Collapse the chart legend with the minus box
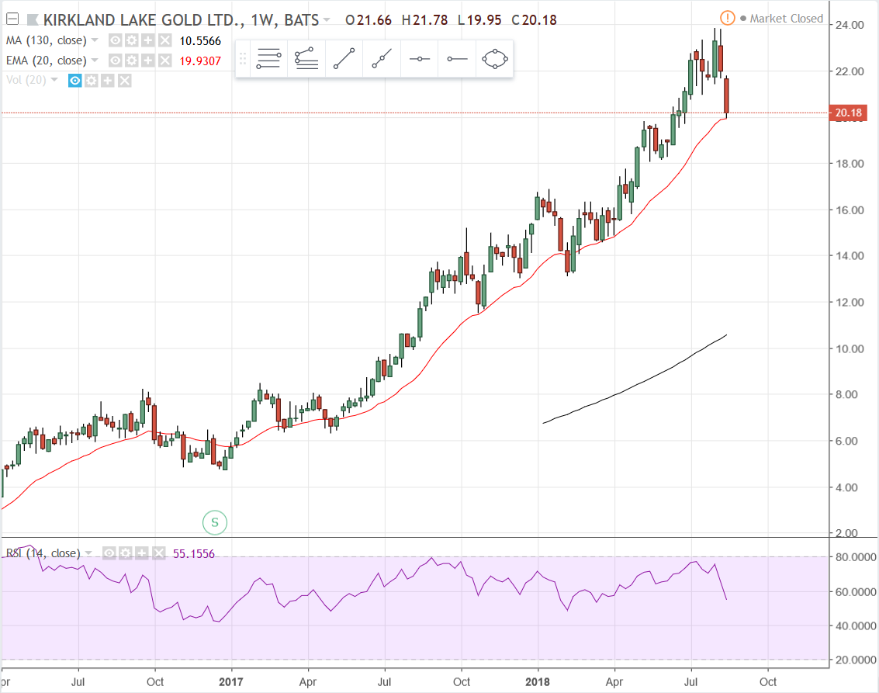Screen dimensions: 879x693 pyautogui.click(x=12, y=19)
